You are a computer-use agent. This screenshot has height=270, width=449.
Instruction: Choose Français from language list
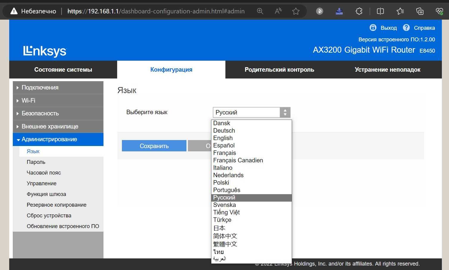pyautogui.click(x=252, y=153)
